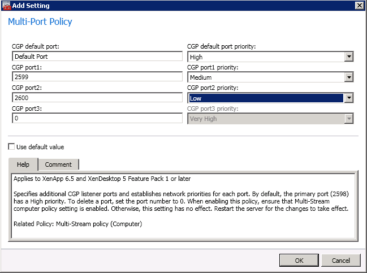Close the Add Setting dialog
The image size is (367, 273).
[x=359, y=6]
